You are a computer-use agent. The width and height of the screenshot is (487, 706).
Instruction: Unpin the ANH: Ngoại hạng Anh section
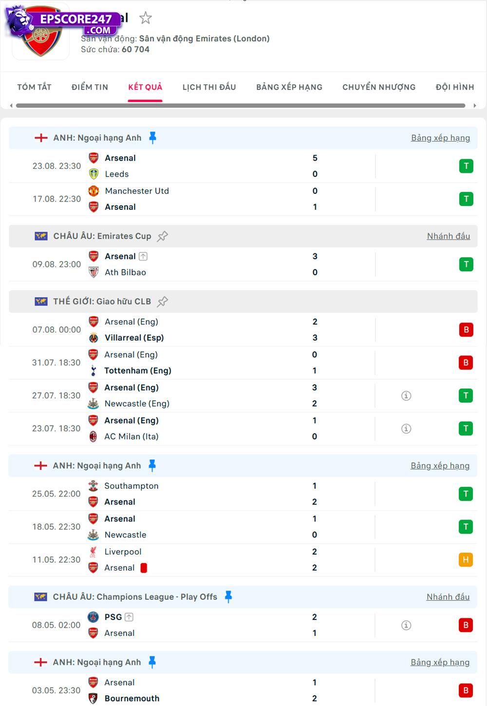[152, 137]
